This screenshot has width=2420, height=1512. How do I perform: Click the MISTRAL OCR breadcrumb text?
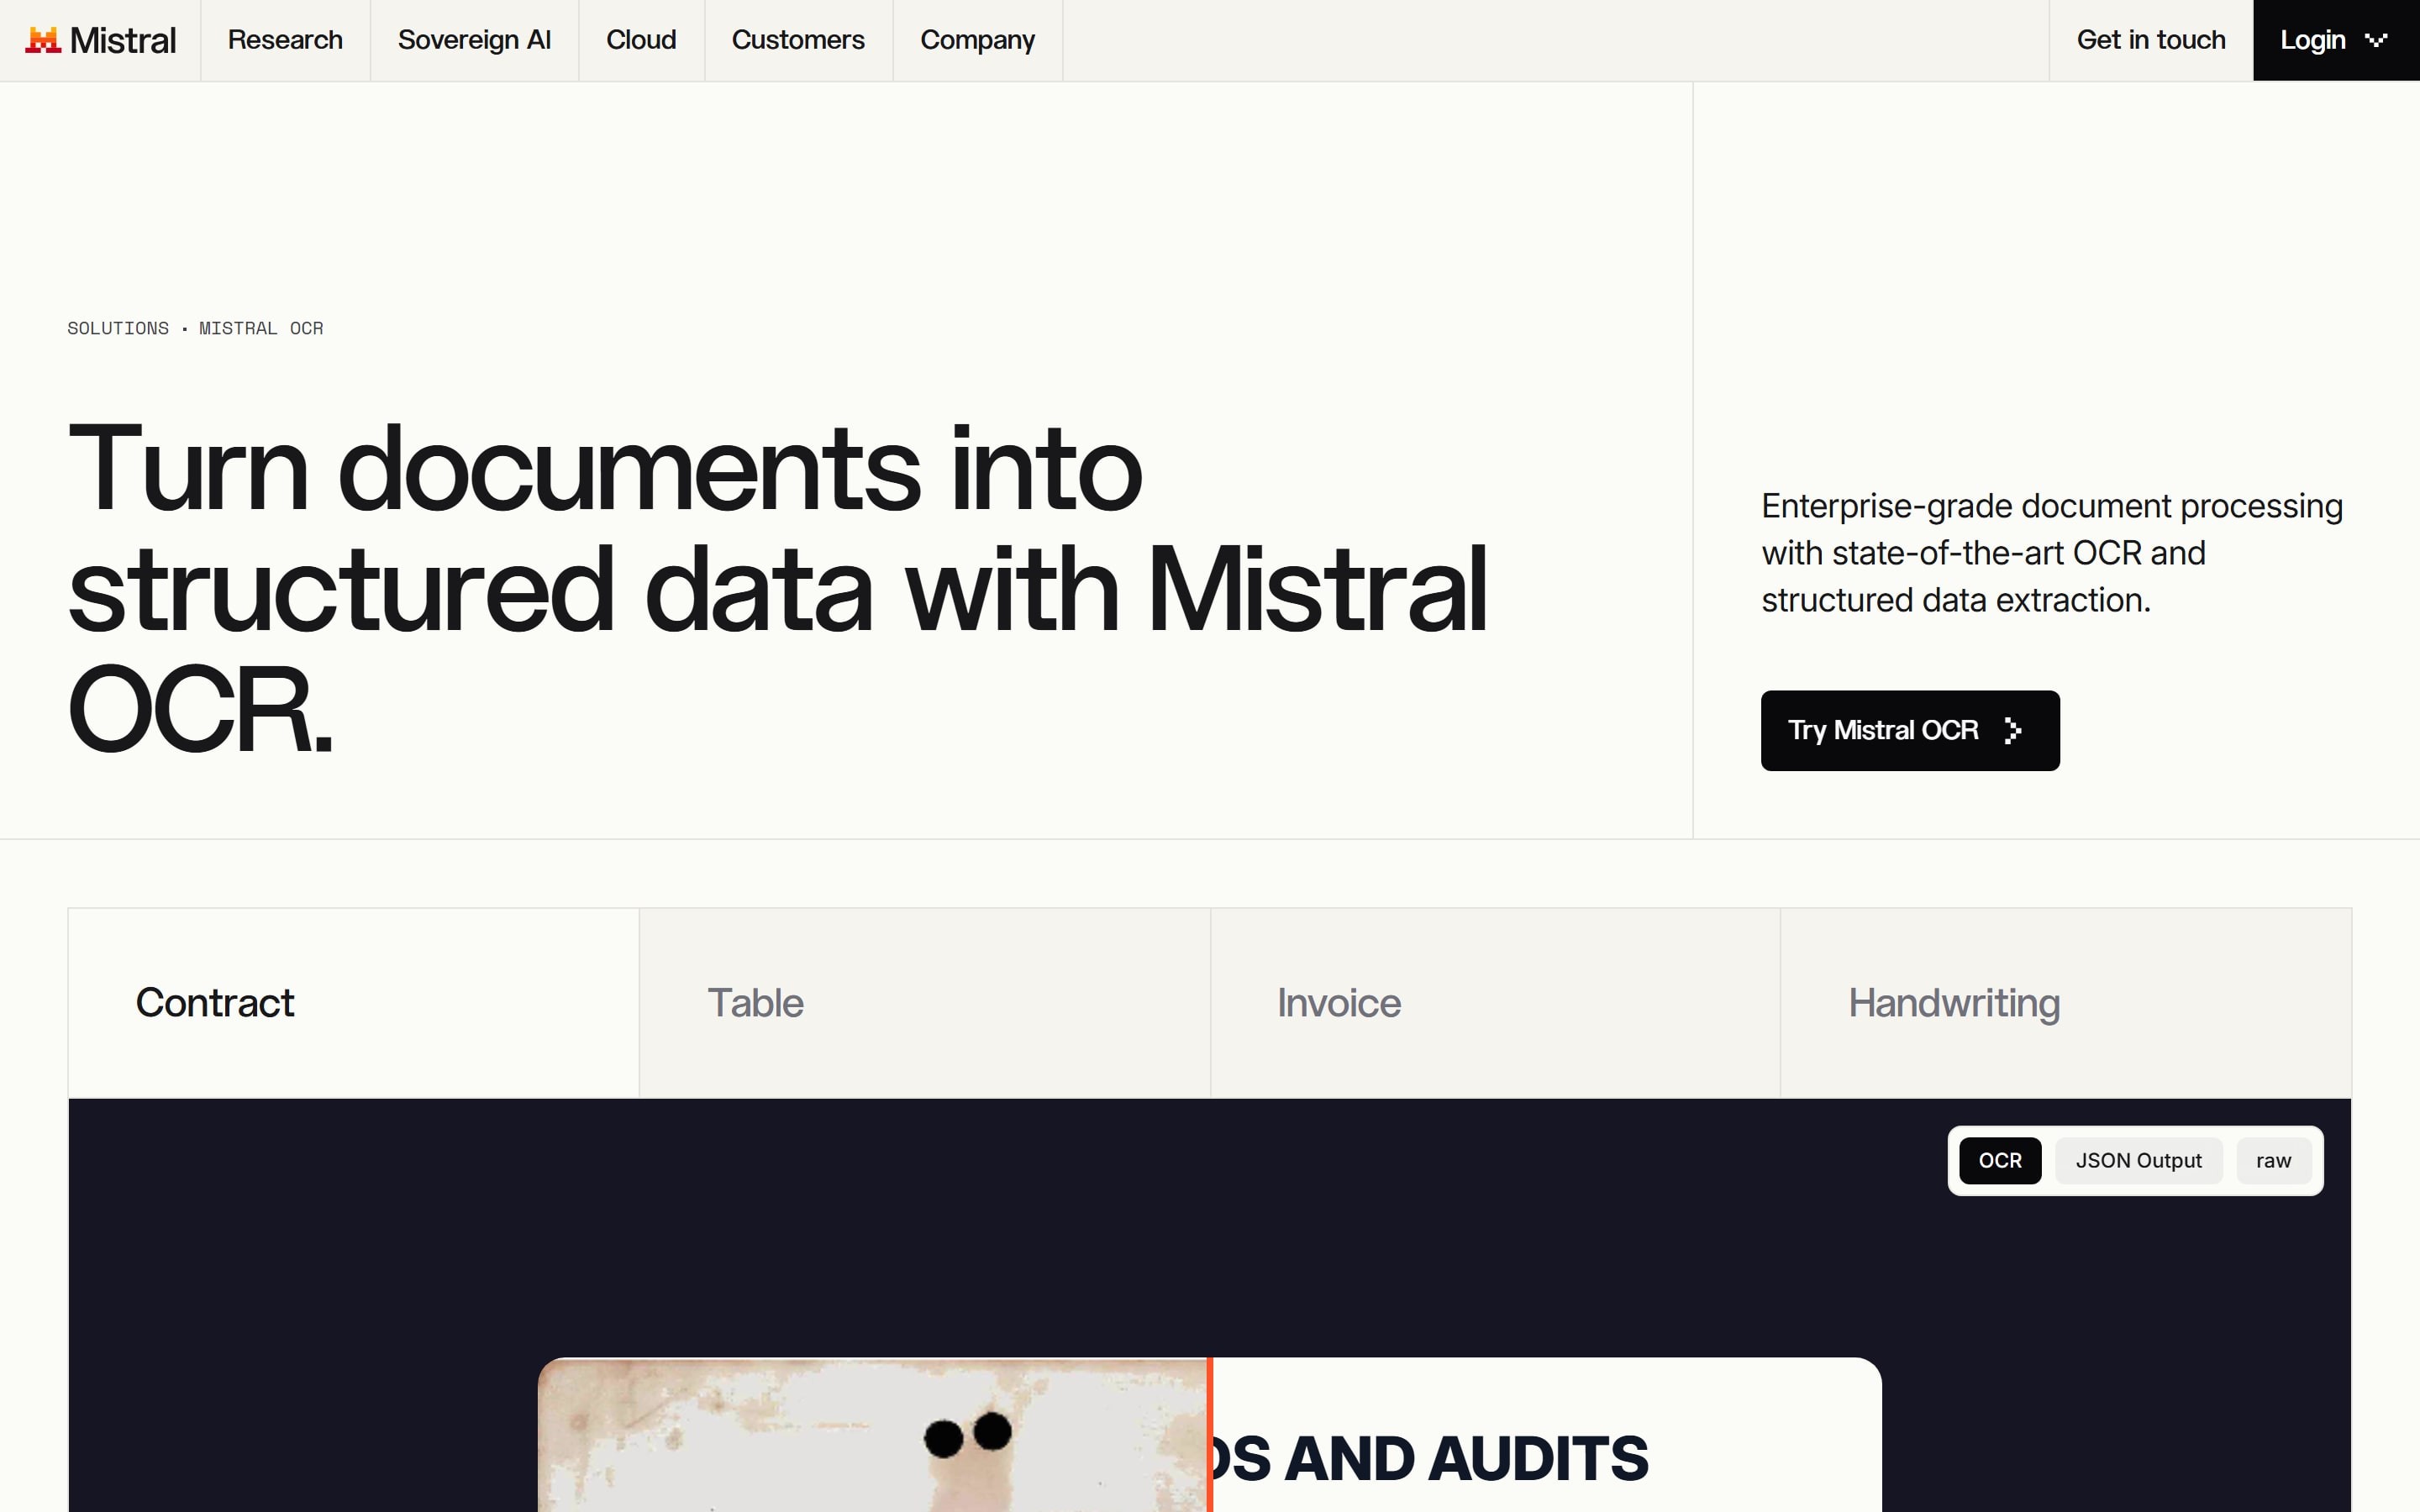click(x=261, y=328)
